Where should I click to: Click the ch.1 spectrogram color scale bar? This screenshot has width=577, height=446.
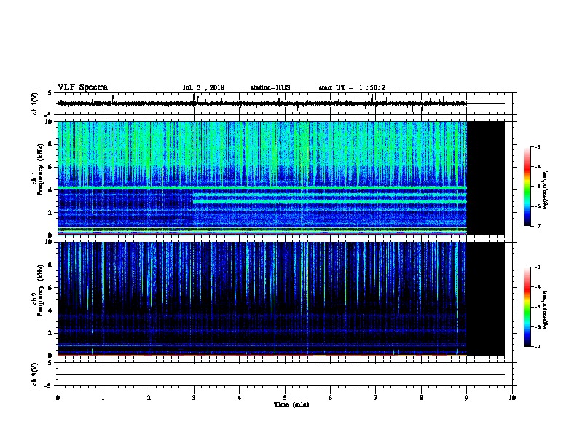pyautogui.click(x=527, y=187)
